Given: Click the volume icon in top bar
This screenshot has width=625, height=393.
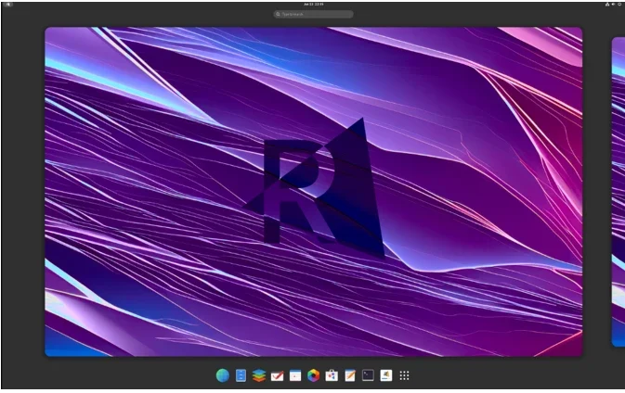Looking at the screenshot, I should point(612,4).
